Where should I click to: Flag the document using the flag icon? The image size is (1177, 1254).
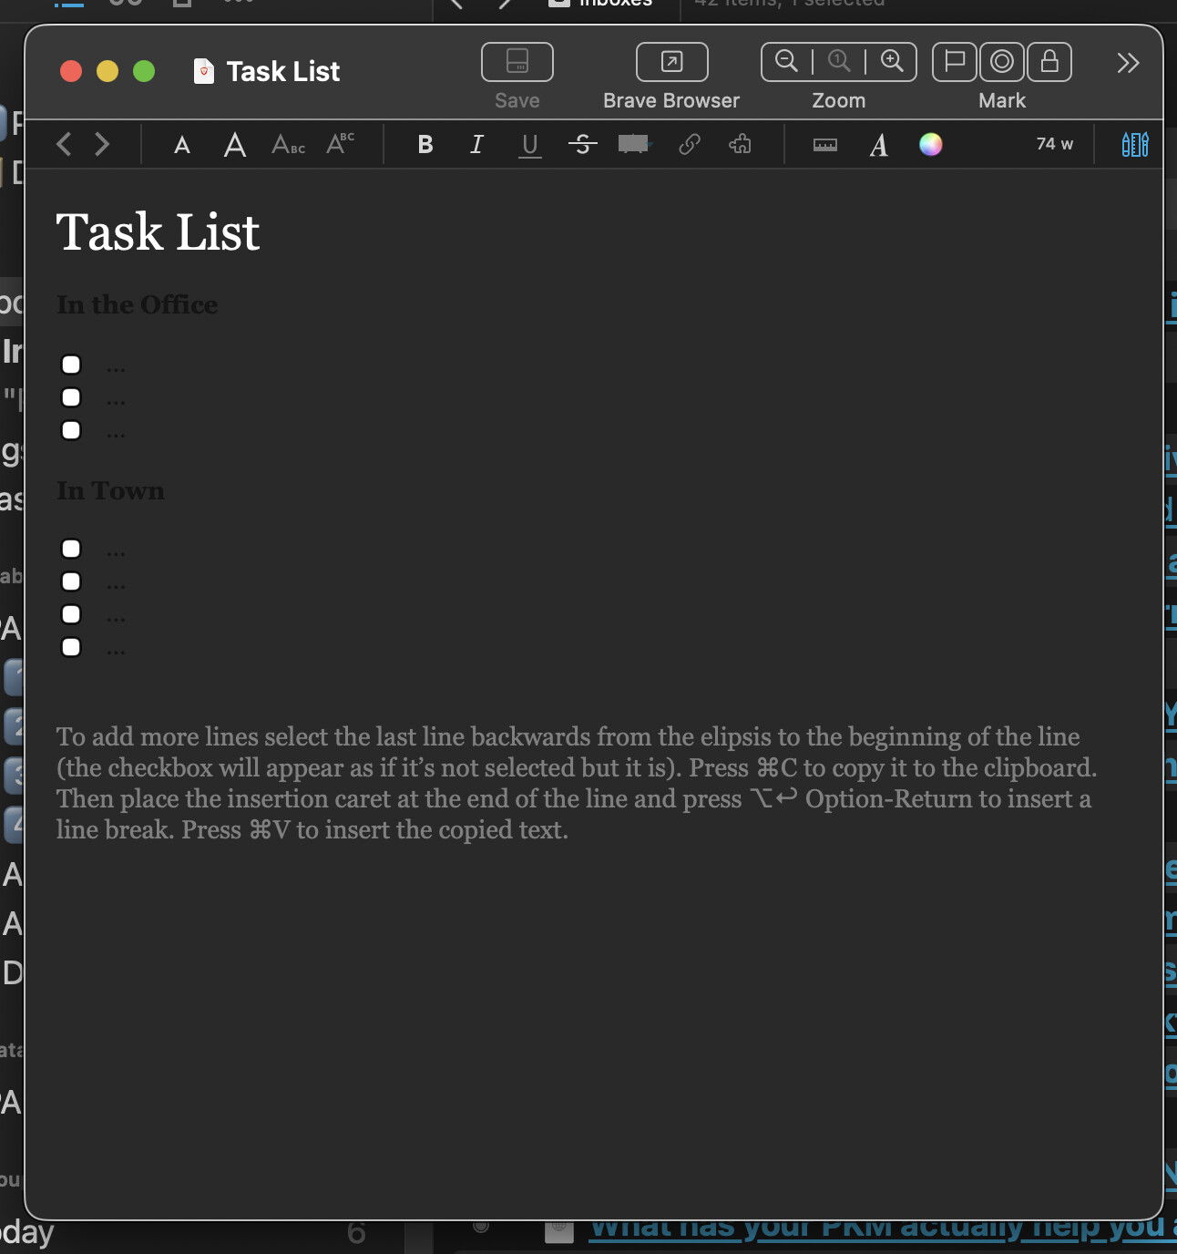coord(954,62)
